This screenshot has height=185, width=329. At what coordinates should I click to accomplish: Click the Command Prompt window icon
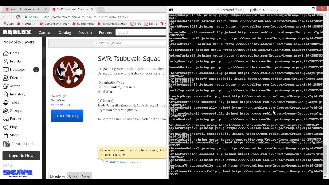(171, 10)
